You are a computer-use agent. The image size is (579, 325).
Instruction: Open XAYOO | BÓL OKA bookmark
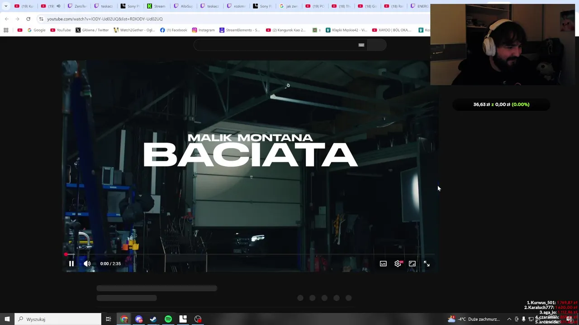tap(392, 30)
